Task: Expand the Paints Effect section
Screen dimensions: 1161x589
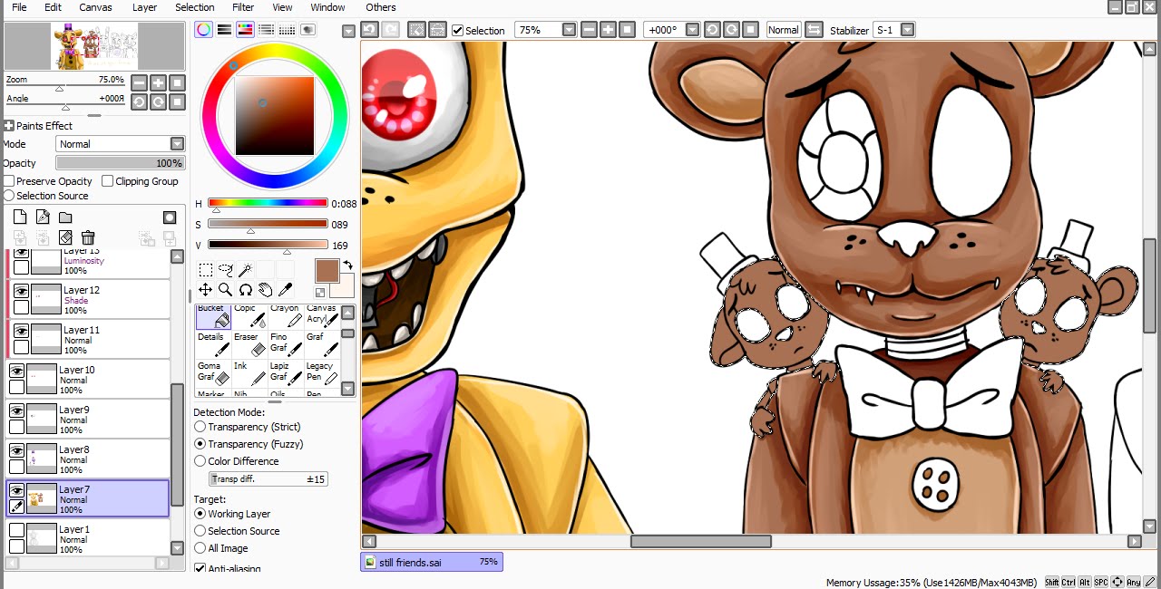Action: 9,126
